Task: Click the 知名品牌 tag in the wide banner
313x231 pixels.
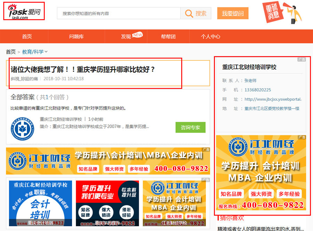Action: click(x=88, y=169)
